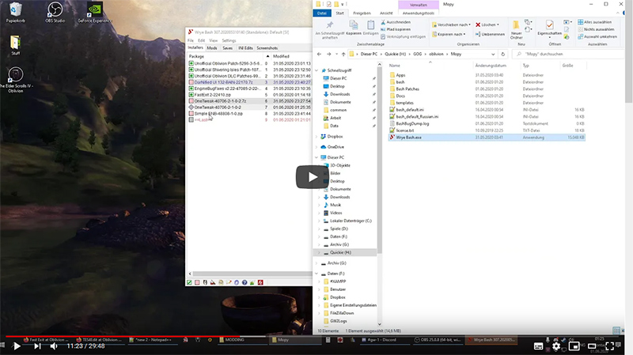Open Eigenschaften in the ribbon
Screen dimensions: 633x355
click(x=549, y=29)
